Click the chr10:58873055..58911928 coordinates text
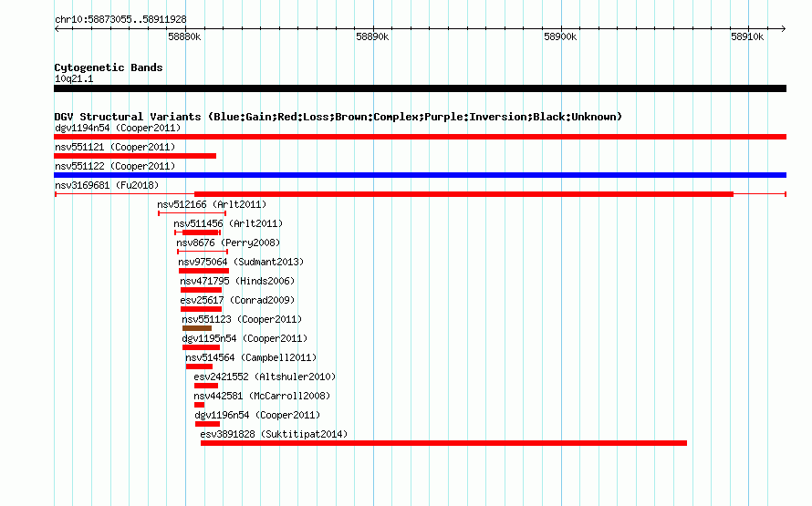812x506 pixels. point(120,19)
